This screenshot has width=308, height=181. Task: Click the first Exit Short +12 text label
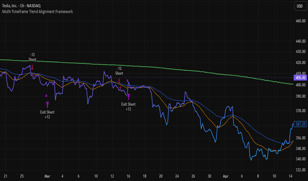pos(47,115)
